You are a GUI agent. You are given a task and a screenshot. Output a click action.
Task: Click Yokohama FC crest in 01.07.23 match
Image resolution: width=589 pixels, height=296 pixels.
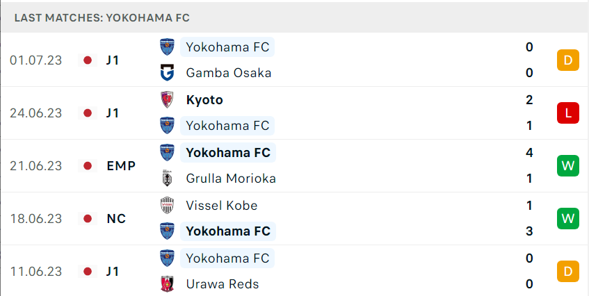click(x=167, y=47)
